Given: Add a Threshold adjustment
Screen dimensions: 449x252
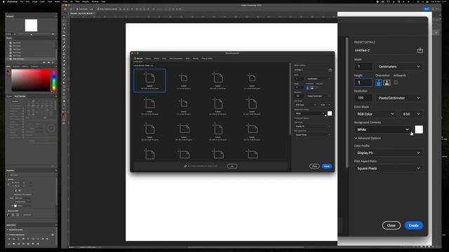Looking at the screenshot, I should tap(28, 244).
